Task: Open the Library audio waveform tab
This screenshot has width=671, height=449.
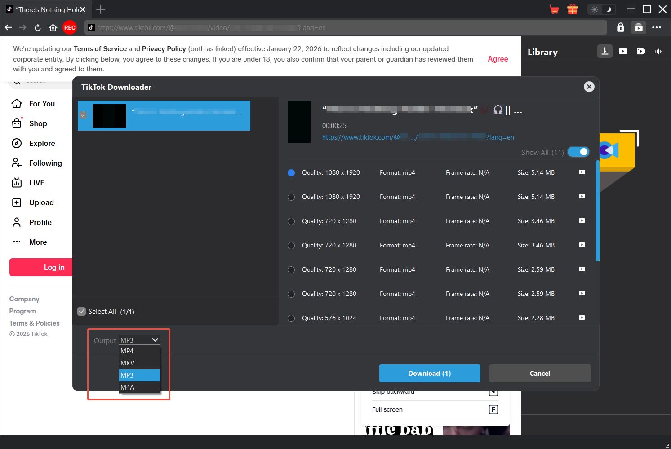Action: tap(658, 51)
